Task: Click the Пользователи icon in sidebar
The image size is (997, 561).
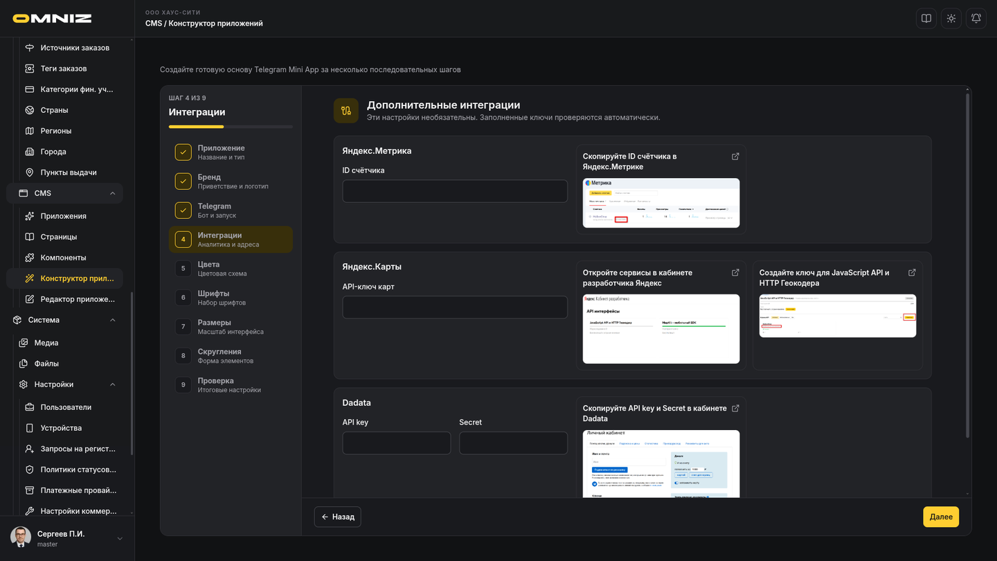Action: tap(30, 407)
